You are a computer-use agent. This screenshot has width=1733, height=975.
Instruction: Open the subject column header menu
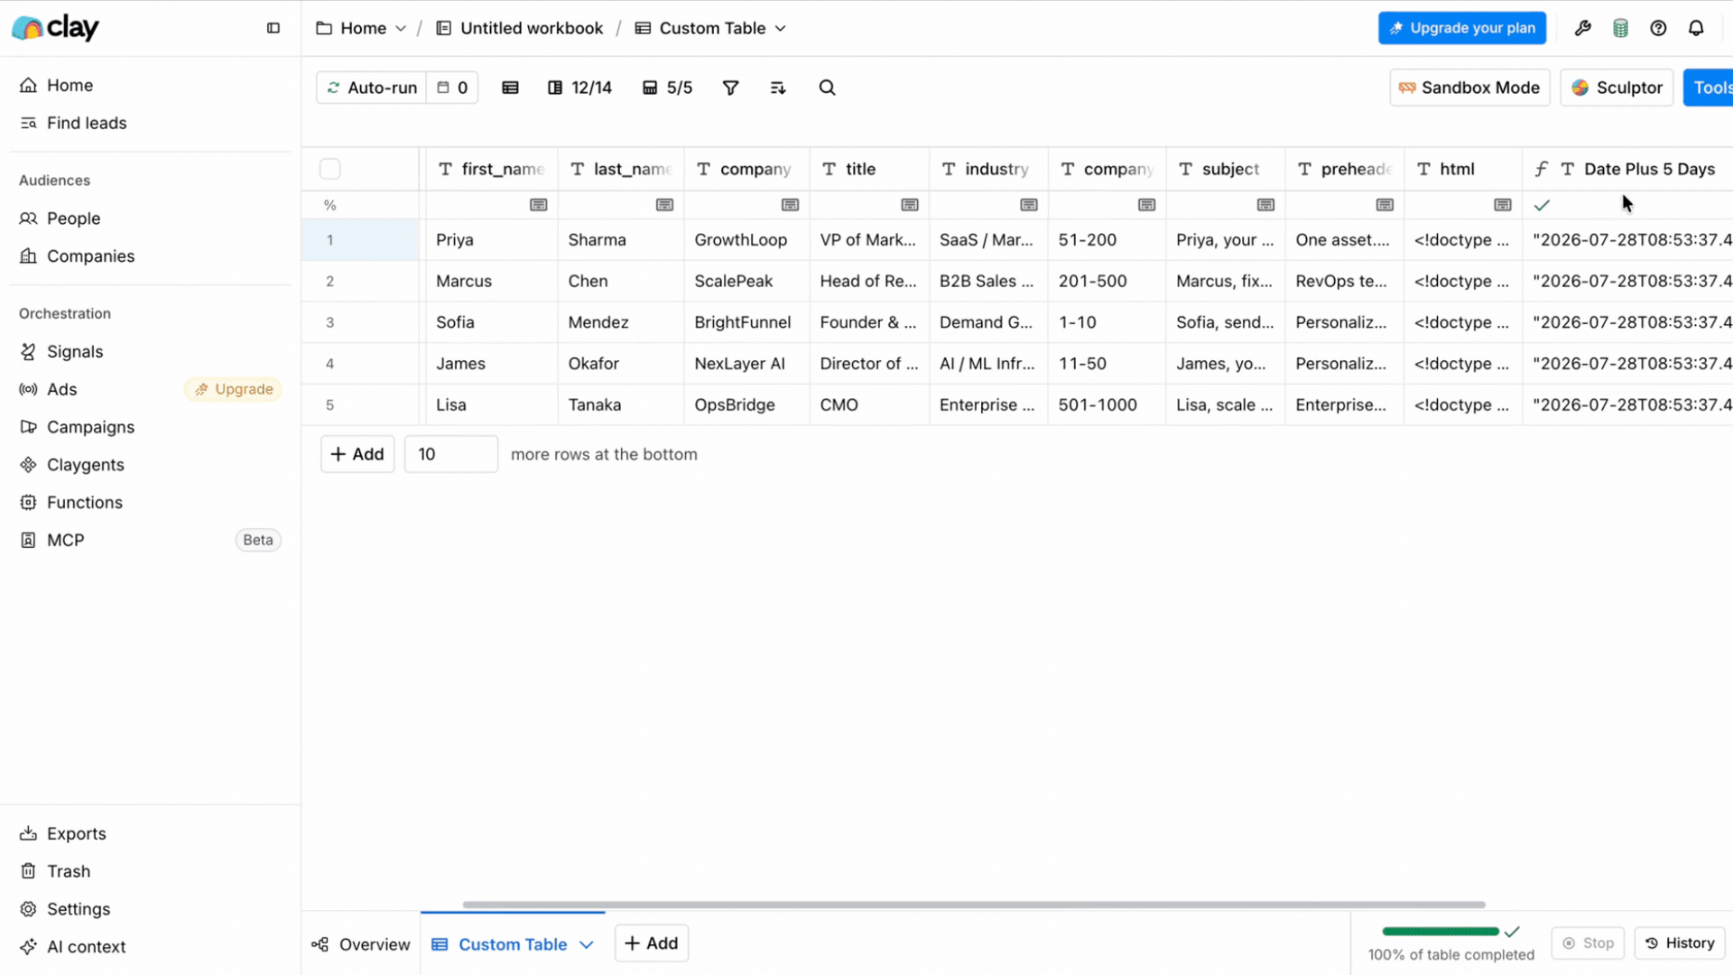[1226, 169]
